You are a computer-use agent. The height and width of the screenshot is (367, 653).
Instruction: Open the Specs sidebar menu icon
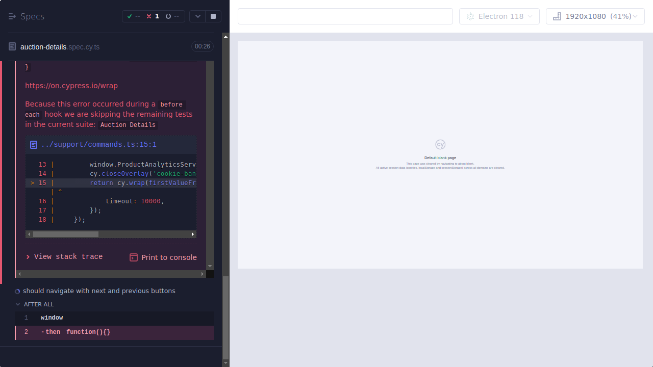(12, 16)
